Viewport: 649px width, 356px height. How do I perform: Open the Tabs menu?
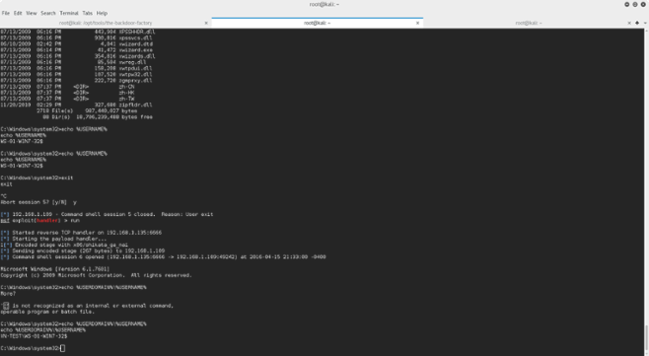[x=88, y=13]
